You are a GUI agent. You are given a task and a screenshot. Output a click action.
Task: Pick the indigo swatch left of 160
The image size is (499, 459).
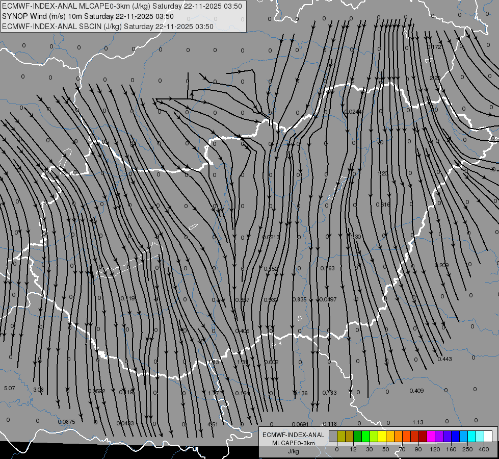point(448,436)
